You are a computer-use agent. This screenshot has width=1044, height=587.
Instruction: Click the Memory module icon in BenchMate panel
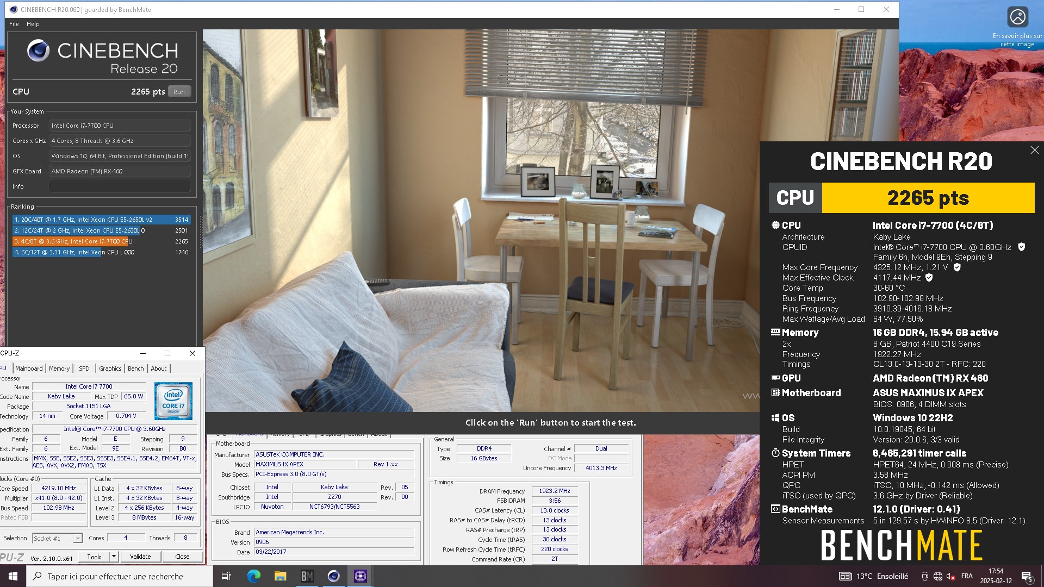pyautogui.click(x=775, y=332)
